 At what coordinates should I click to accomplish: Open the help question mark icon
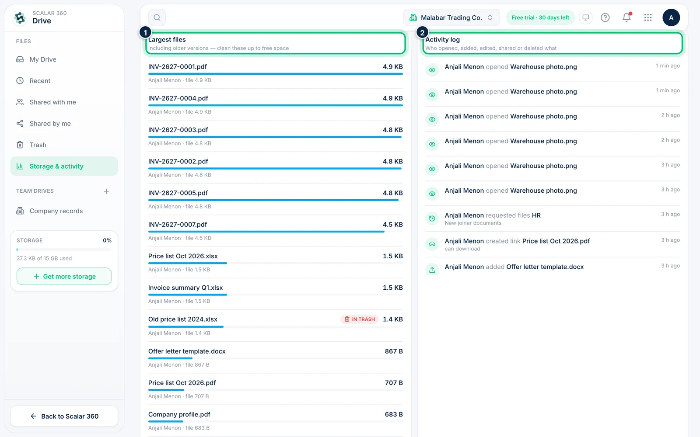pos(605,17)
